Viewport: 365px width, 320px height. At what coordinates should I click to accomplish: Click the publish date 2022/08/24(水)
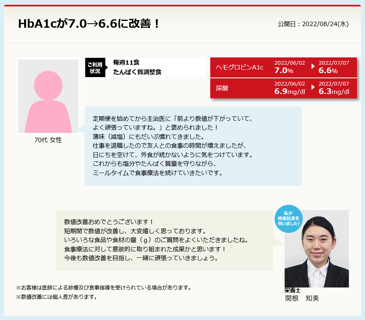(x=313, y=24)
